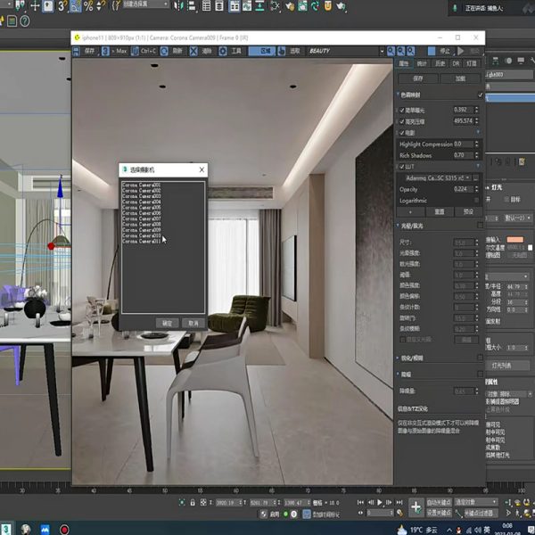The image size is (535, 535).
Task: Open the 工具 tools icon in the frame buffer
Action: [x=227, y=52]
